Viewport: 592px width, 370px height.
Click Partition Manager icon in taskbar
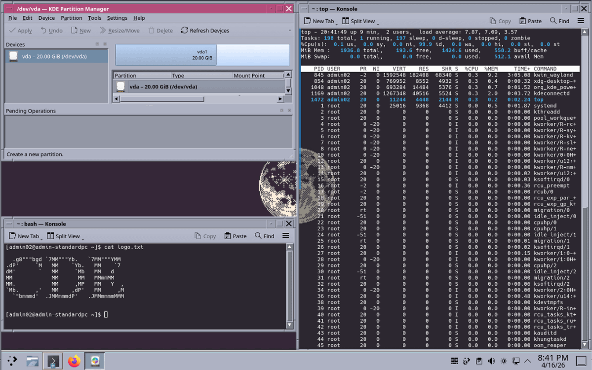click(95, 361)
